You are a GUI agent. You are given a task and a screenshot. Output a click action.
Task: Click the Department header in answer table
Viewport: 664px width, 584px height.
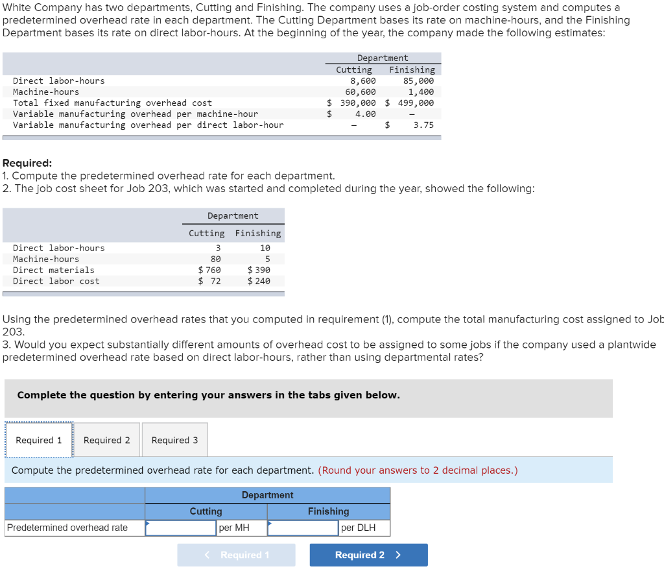(267, 495)
